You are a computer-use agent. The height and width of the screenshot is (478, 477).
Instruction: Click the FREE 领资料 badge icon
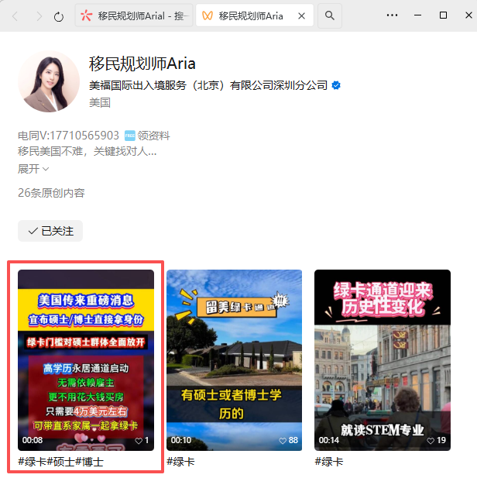point(130,136)
